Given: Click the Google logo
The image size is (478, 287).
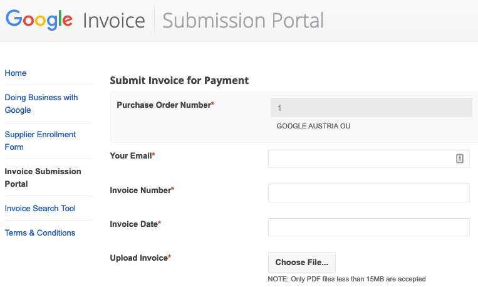Looking at the screenshot, I should (39, 20).
